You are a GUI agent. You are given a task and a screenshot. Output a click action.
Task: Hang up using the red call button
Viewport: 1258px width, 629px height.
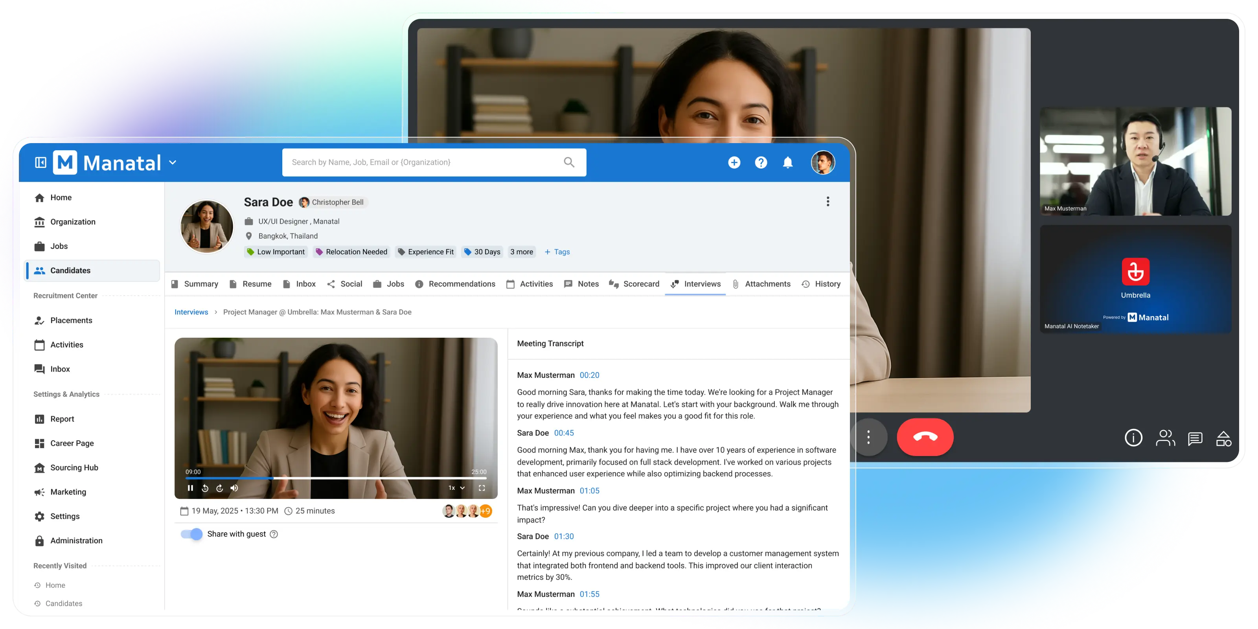coord(925,437)
